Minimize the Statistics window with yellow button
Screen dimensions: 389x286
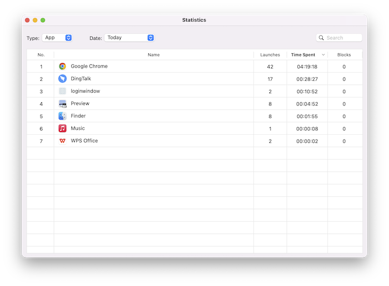point(35,20)
